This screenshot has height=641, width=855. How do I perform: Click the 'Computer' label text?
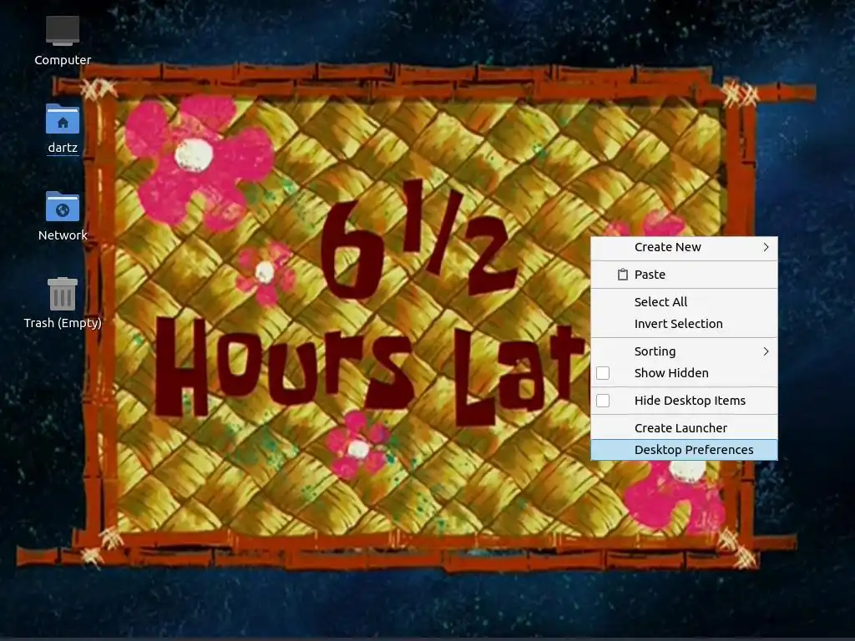point(63,60)
